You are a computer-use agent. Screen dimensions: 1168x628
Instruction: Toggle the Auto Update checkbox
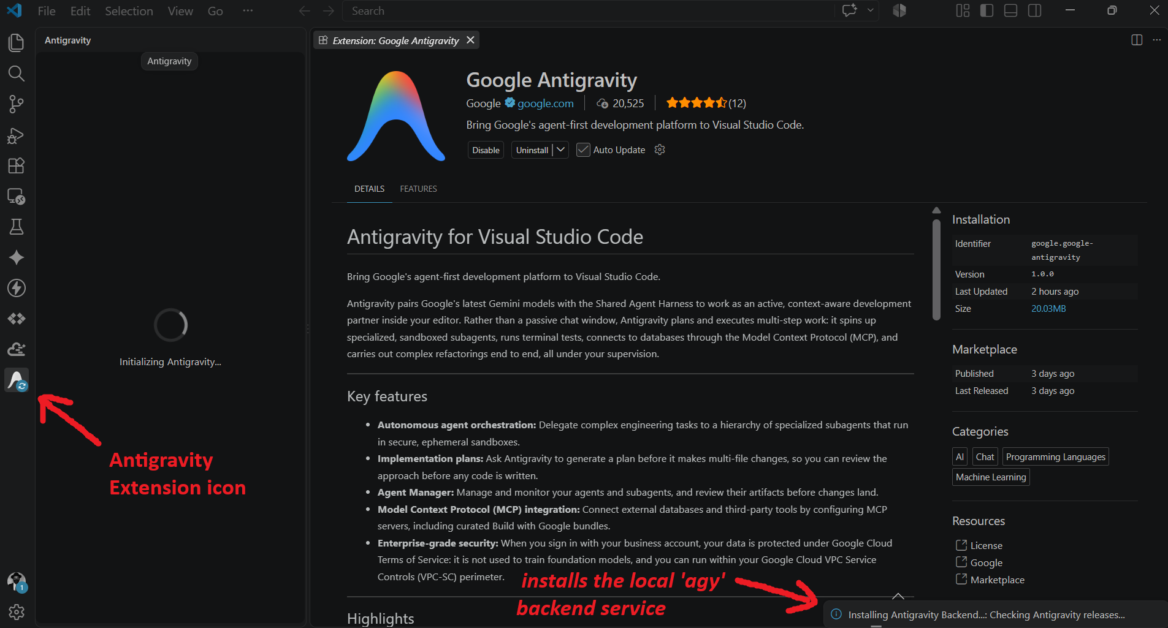583,150
